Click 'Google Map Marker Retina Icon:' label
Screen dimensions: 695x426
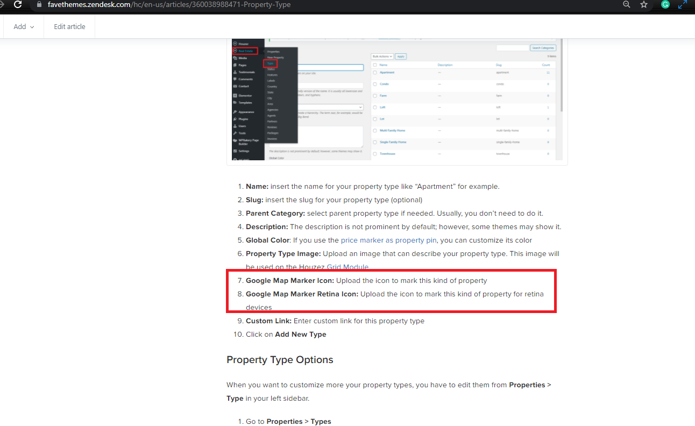[302, 294]
